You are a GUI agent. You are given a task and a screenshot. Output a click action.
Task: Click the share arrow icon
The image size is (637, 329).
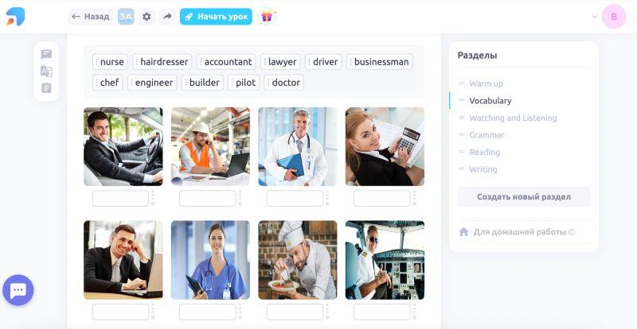pos(167,17)
